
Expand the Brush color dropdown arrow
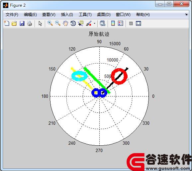coord(94,23)
